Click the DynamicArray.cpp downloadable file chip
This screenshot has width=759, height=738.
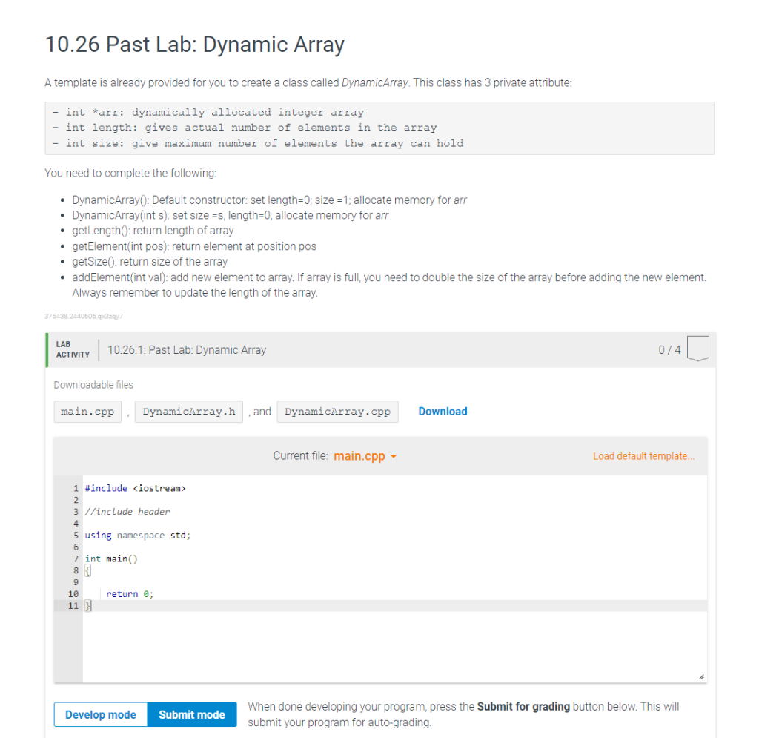pyautogui.click(x=337, y=411)
